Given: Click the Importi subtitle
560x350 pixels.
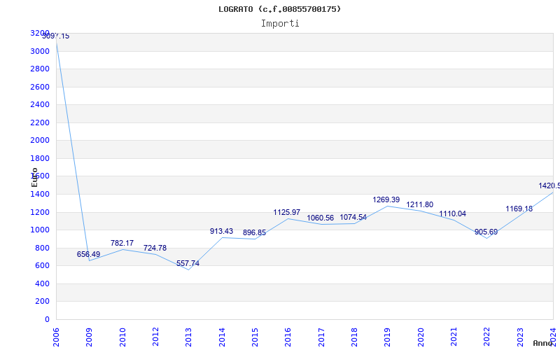Looking at the screenshot, I should pos(280,24).
